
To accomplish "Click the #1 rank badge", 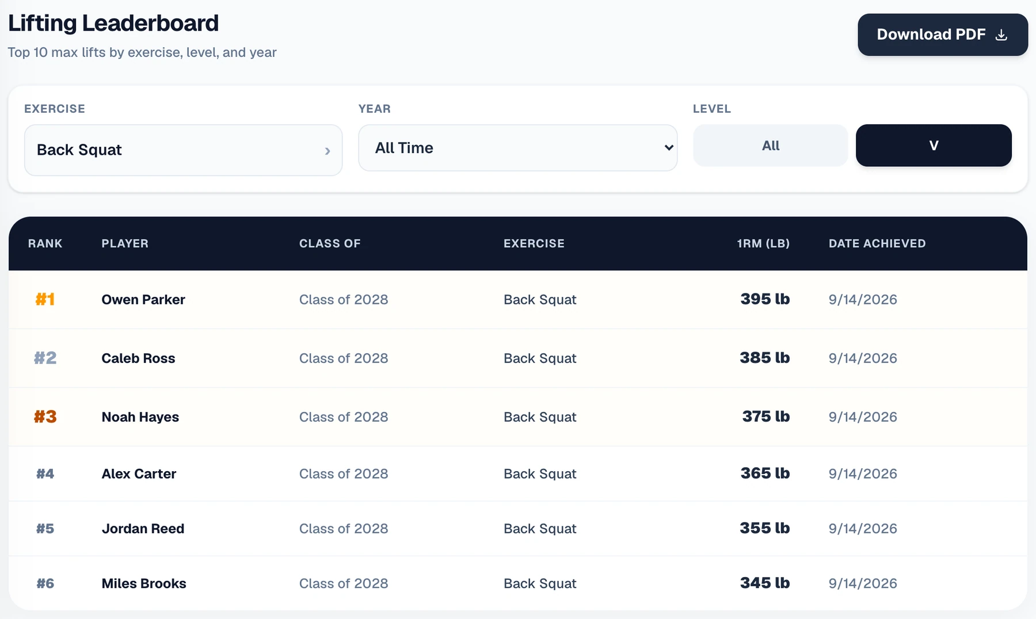I will pyautogui.click(x=45, y=299).
